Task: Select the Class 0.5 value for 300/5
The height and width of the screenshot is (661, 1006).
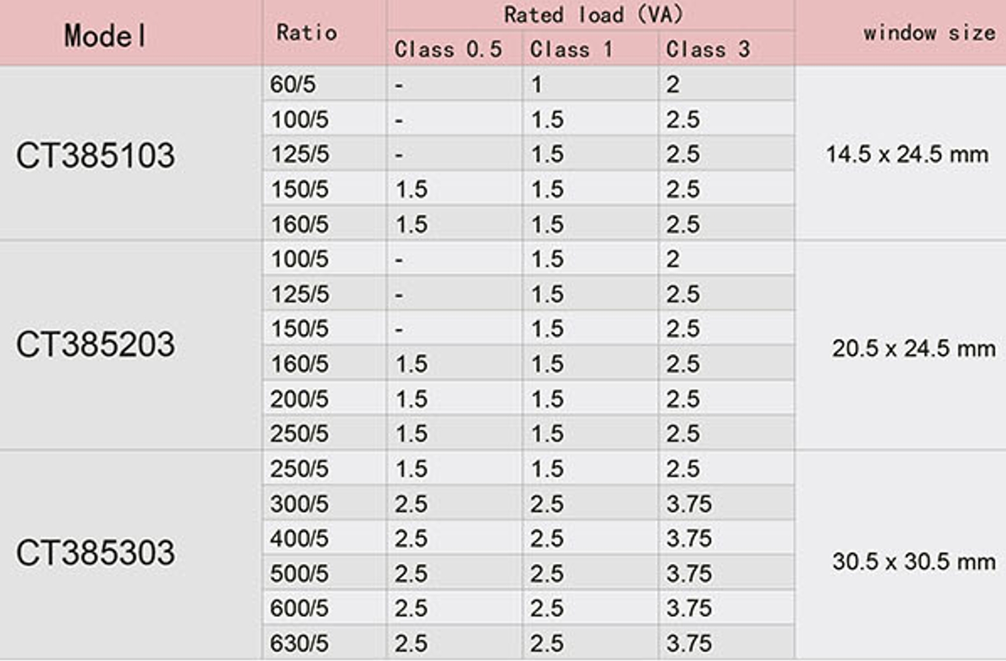Action: click(411, 504)
